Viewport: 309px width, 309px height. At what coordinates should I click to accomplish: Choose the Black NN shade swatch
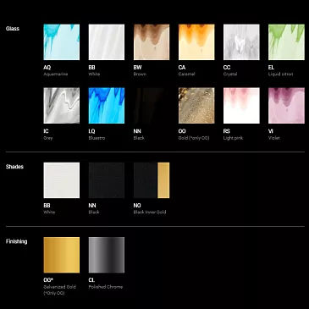107,180
